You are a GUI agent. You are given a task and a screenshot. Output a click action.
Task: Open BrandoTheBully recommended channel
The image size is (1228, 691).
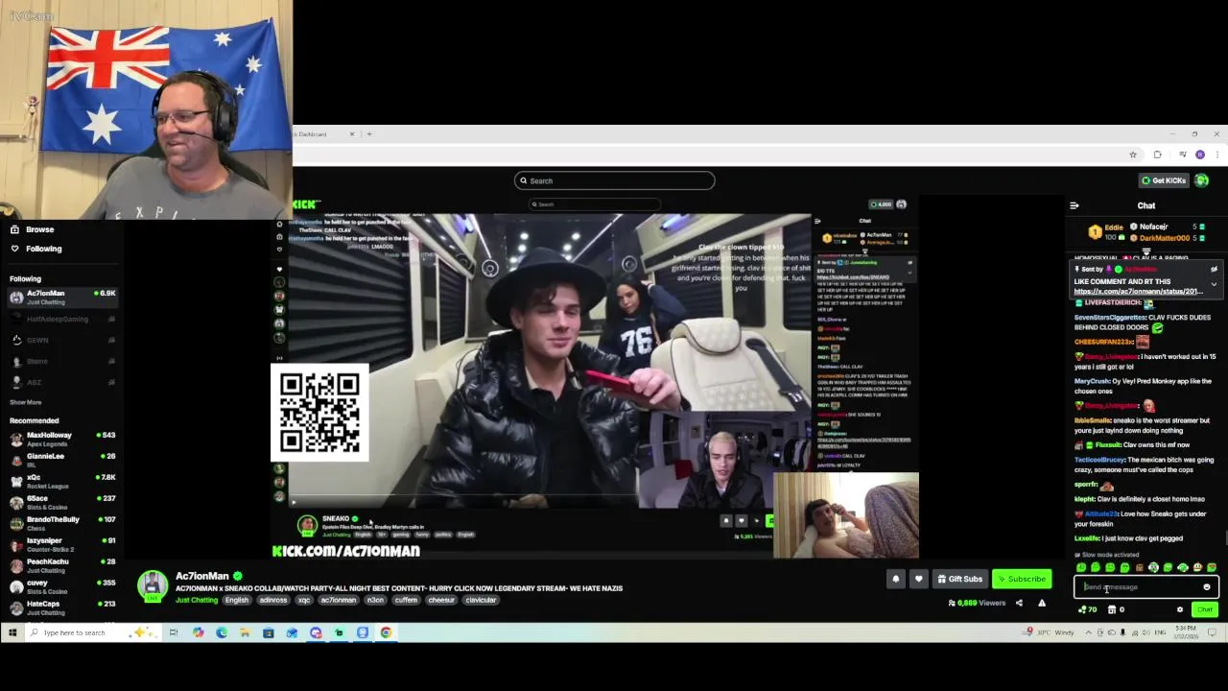(x=62, y=524)
